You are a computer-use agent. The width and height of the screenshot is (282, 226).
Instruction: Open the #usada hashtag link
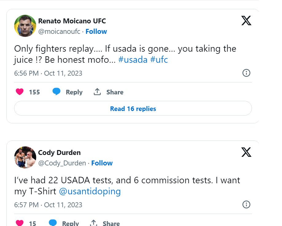pos(133,60)
